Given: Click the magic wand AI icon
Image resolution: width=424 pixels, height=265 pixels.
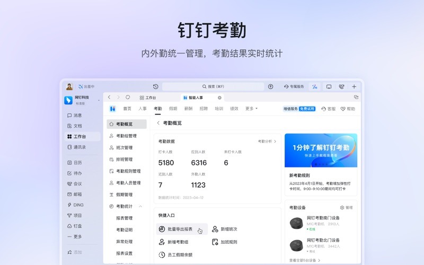Looking at the screenshot, I should coord(314,87).
